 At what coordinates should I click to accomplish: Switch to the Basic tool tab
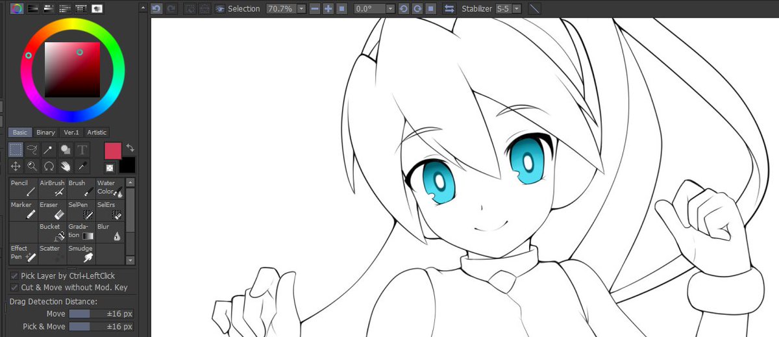[x=20, y=132]
